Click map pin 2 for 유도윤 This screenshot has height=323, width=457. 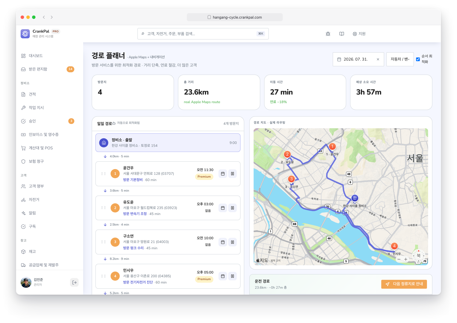coord(287,155)
